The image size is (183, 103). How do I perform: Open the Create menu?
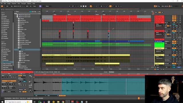point(9,4)
